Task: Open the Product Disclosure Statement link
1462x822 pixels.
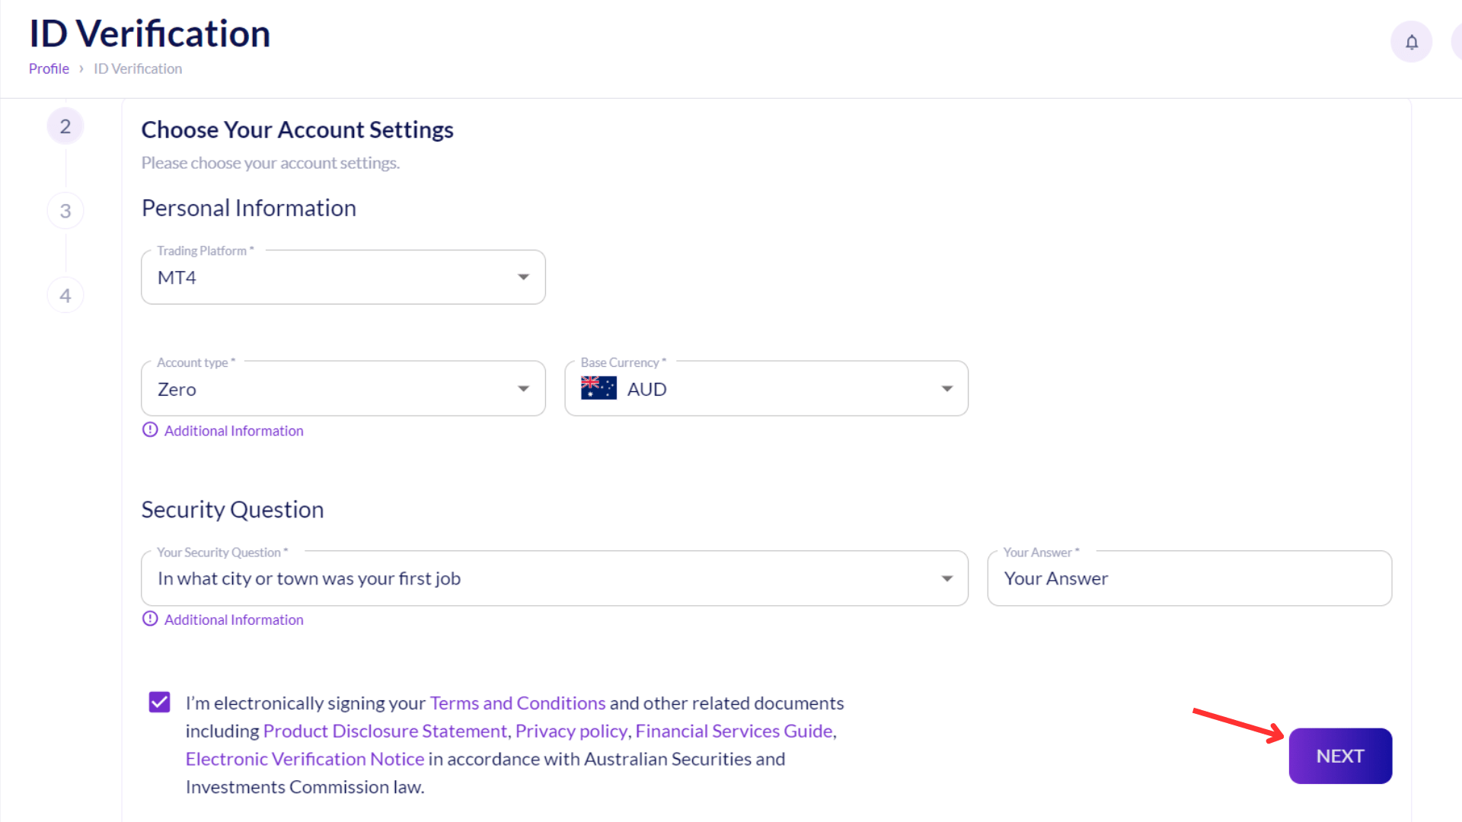Action: coord(385,731)
